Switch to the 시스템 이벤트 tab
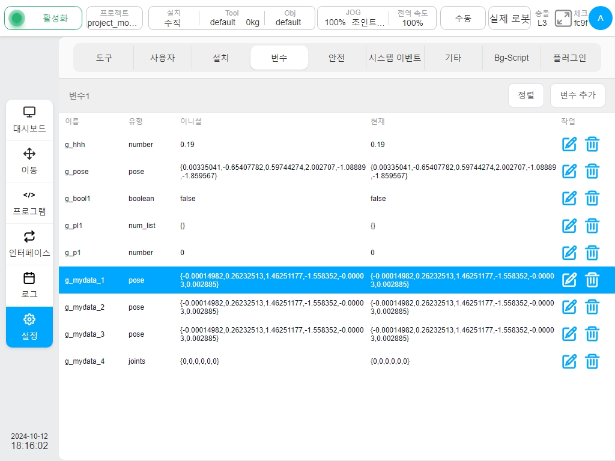 click(395, 58)
